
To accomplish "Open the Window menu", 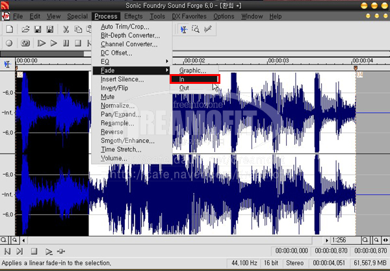I will pyautogui.click(x=252, y=16).
